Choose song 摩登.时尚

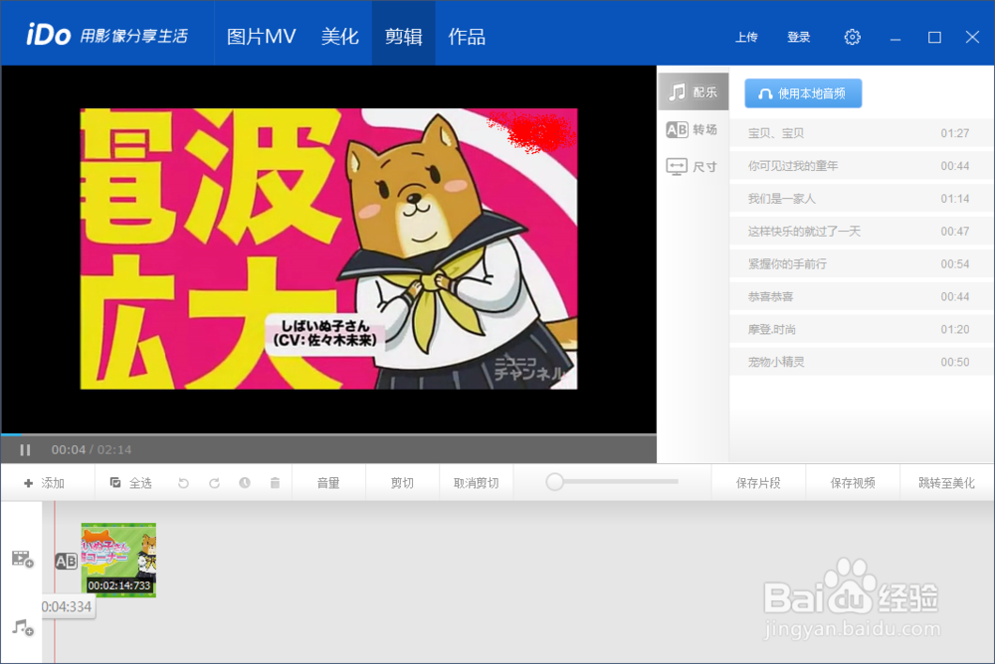tap(861, 330)
